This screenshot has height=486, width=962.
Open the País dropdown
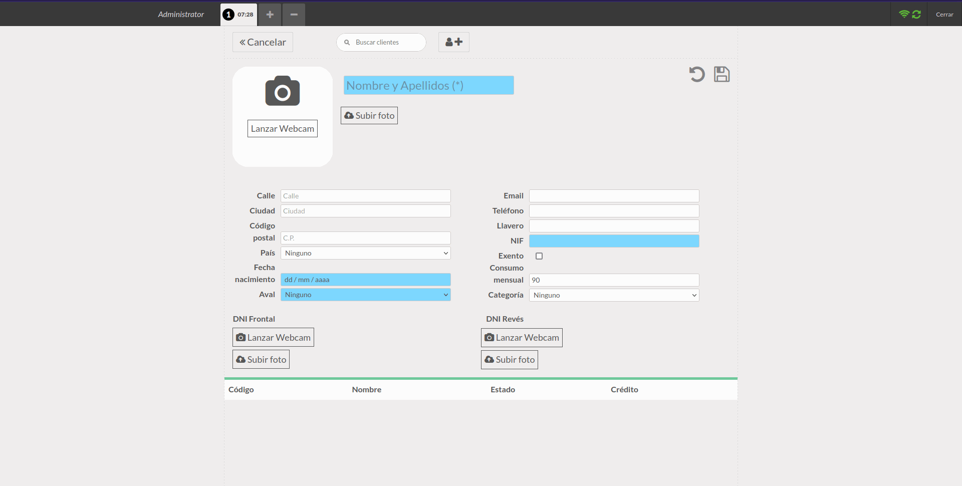pyautogui.click(x=366, y=253)
